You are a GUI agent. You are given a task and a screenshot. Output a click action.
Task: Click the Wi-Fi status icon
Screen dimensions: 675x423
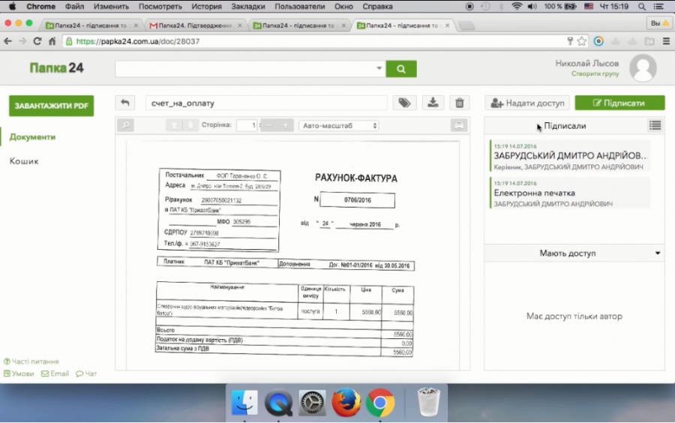[x=517, y=7]
